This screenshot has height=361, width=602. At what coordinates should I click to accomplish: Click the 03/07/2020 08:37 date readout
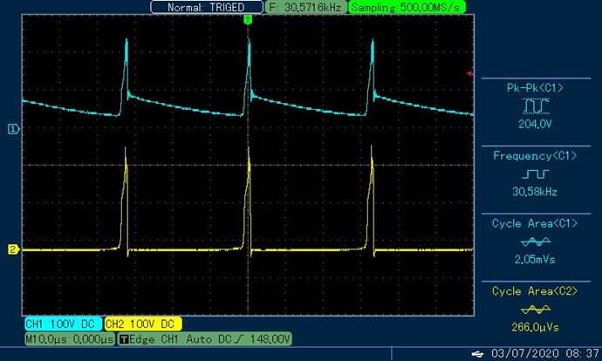click(545, 353)
